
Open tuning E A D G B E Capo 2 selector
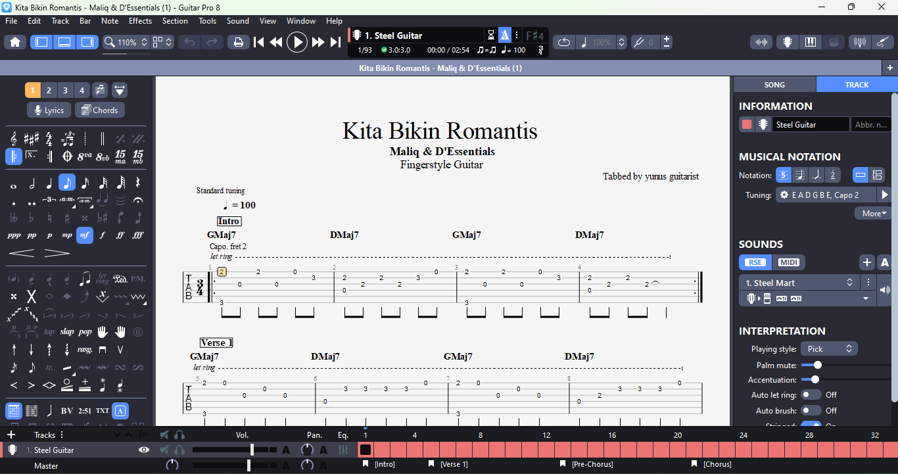point(826,195)
